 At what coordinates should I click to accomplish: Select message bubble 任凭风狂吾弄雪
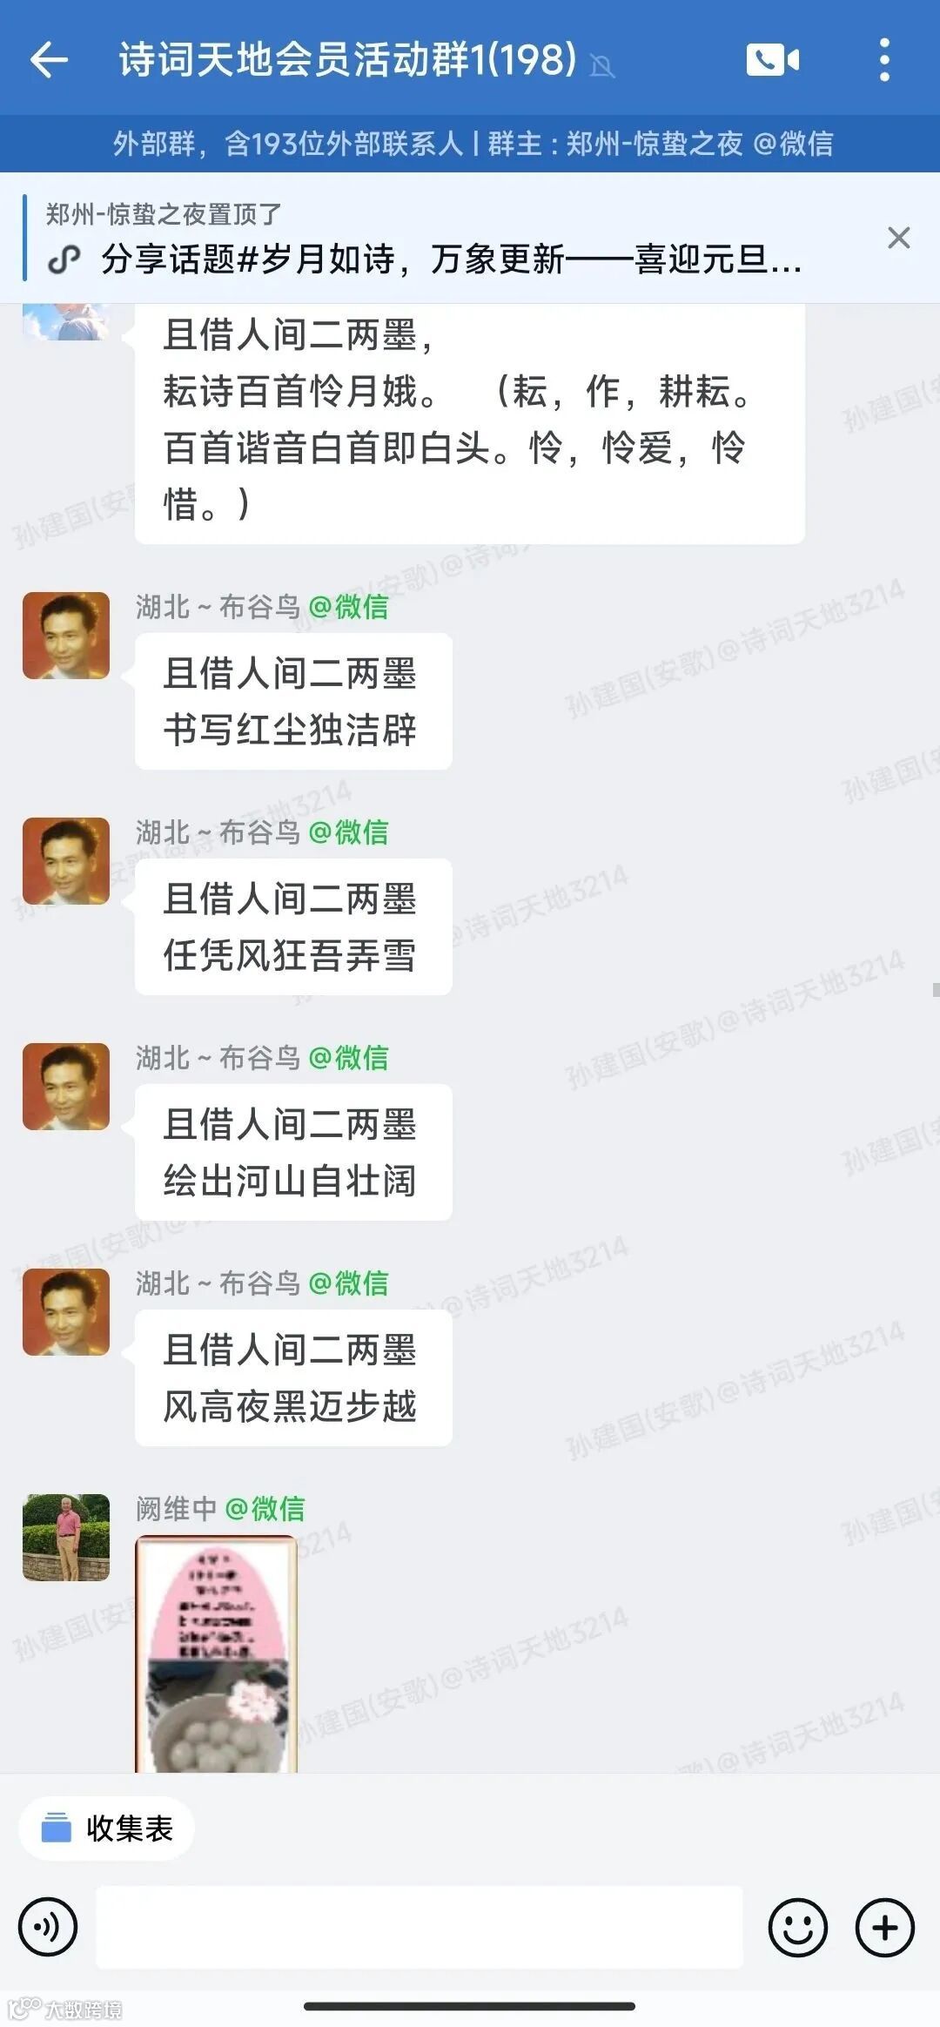pyautogui.click(x=293, y=926)
